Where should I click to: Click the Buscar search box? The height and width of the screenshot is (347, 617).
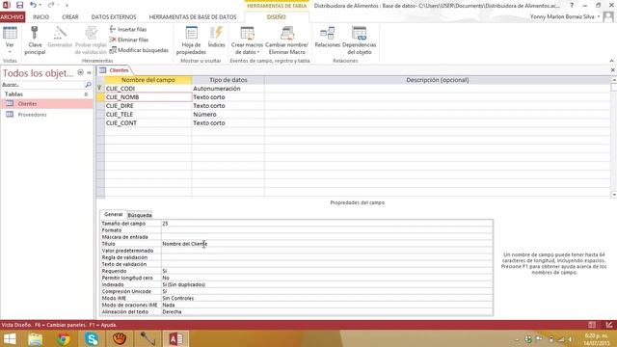[x=42, y=85]
